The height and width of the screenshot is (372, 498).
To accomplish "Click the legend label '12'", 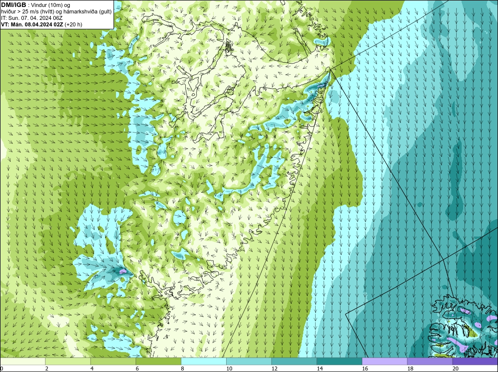I will (x=274, y=369).
